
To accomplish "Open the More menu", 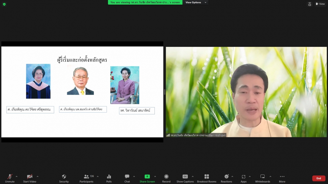I will (282, 178).
